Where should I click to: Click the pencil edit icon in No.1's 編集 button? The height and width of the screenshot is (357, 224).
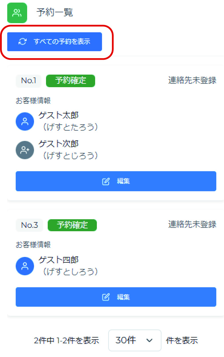(106, 181)
